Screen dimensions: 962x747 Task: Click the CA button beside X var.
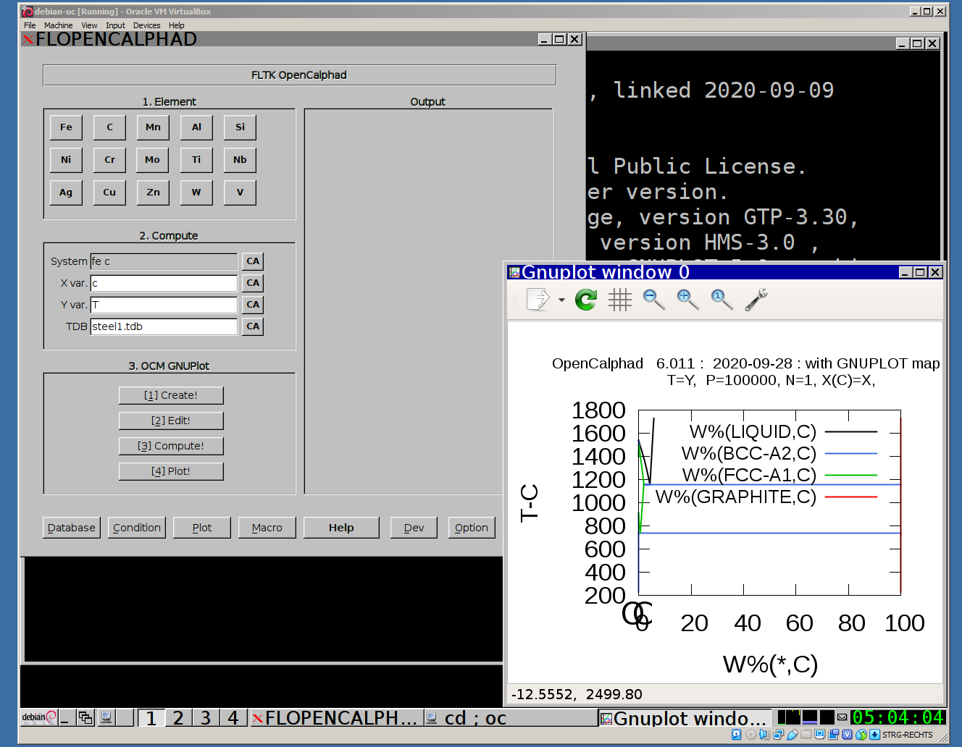coord(253,283)
